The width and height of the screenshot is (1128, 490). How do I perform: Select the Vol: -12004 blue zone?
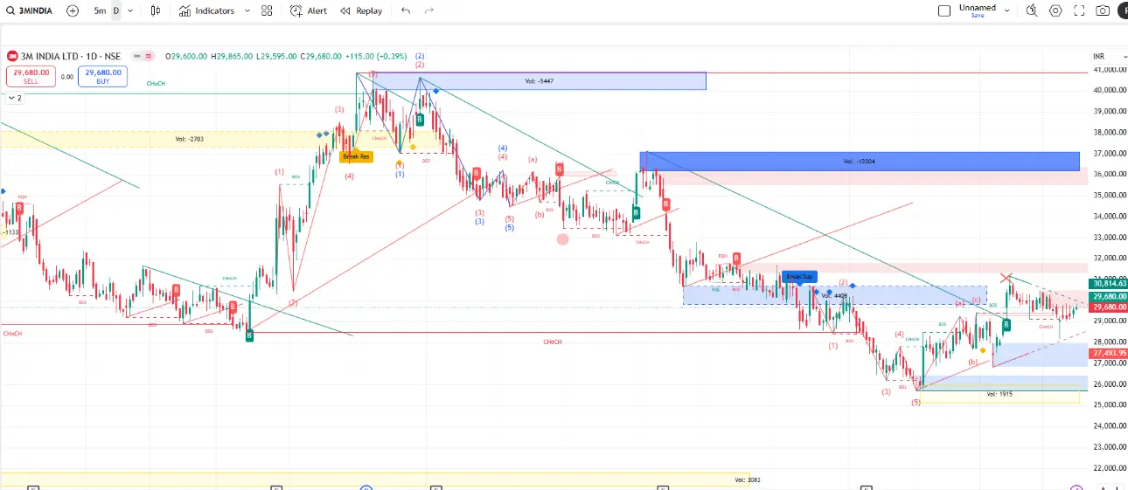(x=860, y=161)
